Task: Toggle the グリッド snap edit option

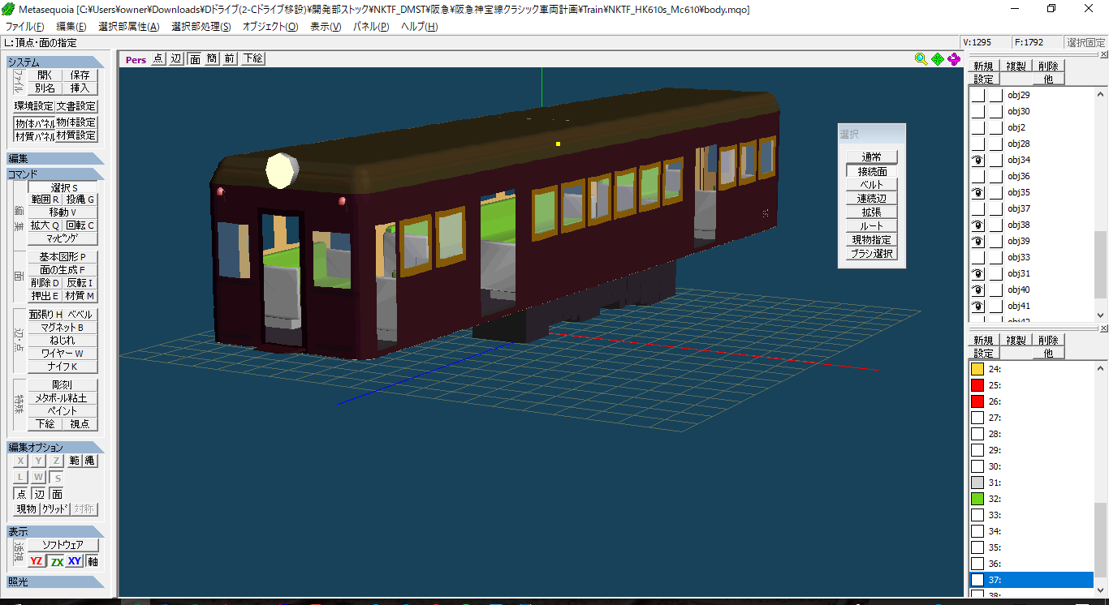Action: coord(54,509)
